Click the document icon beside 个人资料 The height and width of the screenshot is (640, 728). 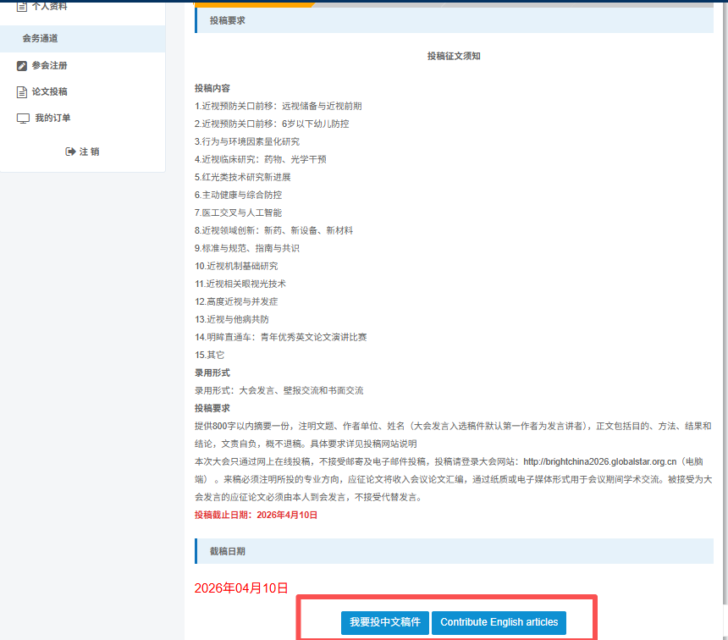[21, 6]
